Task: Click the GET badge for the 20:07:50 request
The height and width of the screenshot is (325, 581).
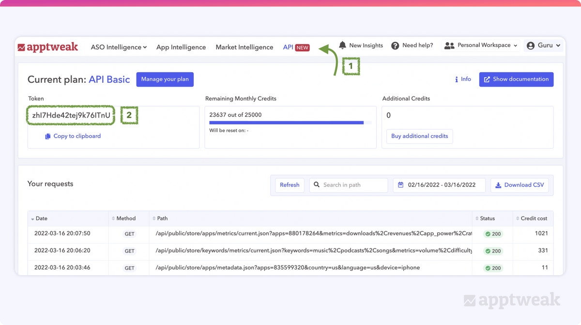Action: coord(129,234)
